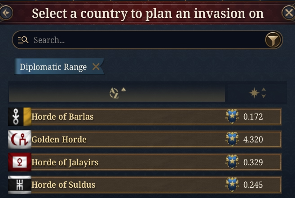Click the back arrow icon
Viewport: 295px width, 198px height.
(6, 13)
